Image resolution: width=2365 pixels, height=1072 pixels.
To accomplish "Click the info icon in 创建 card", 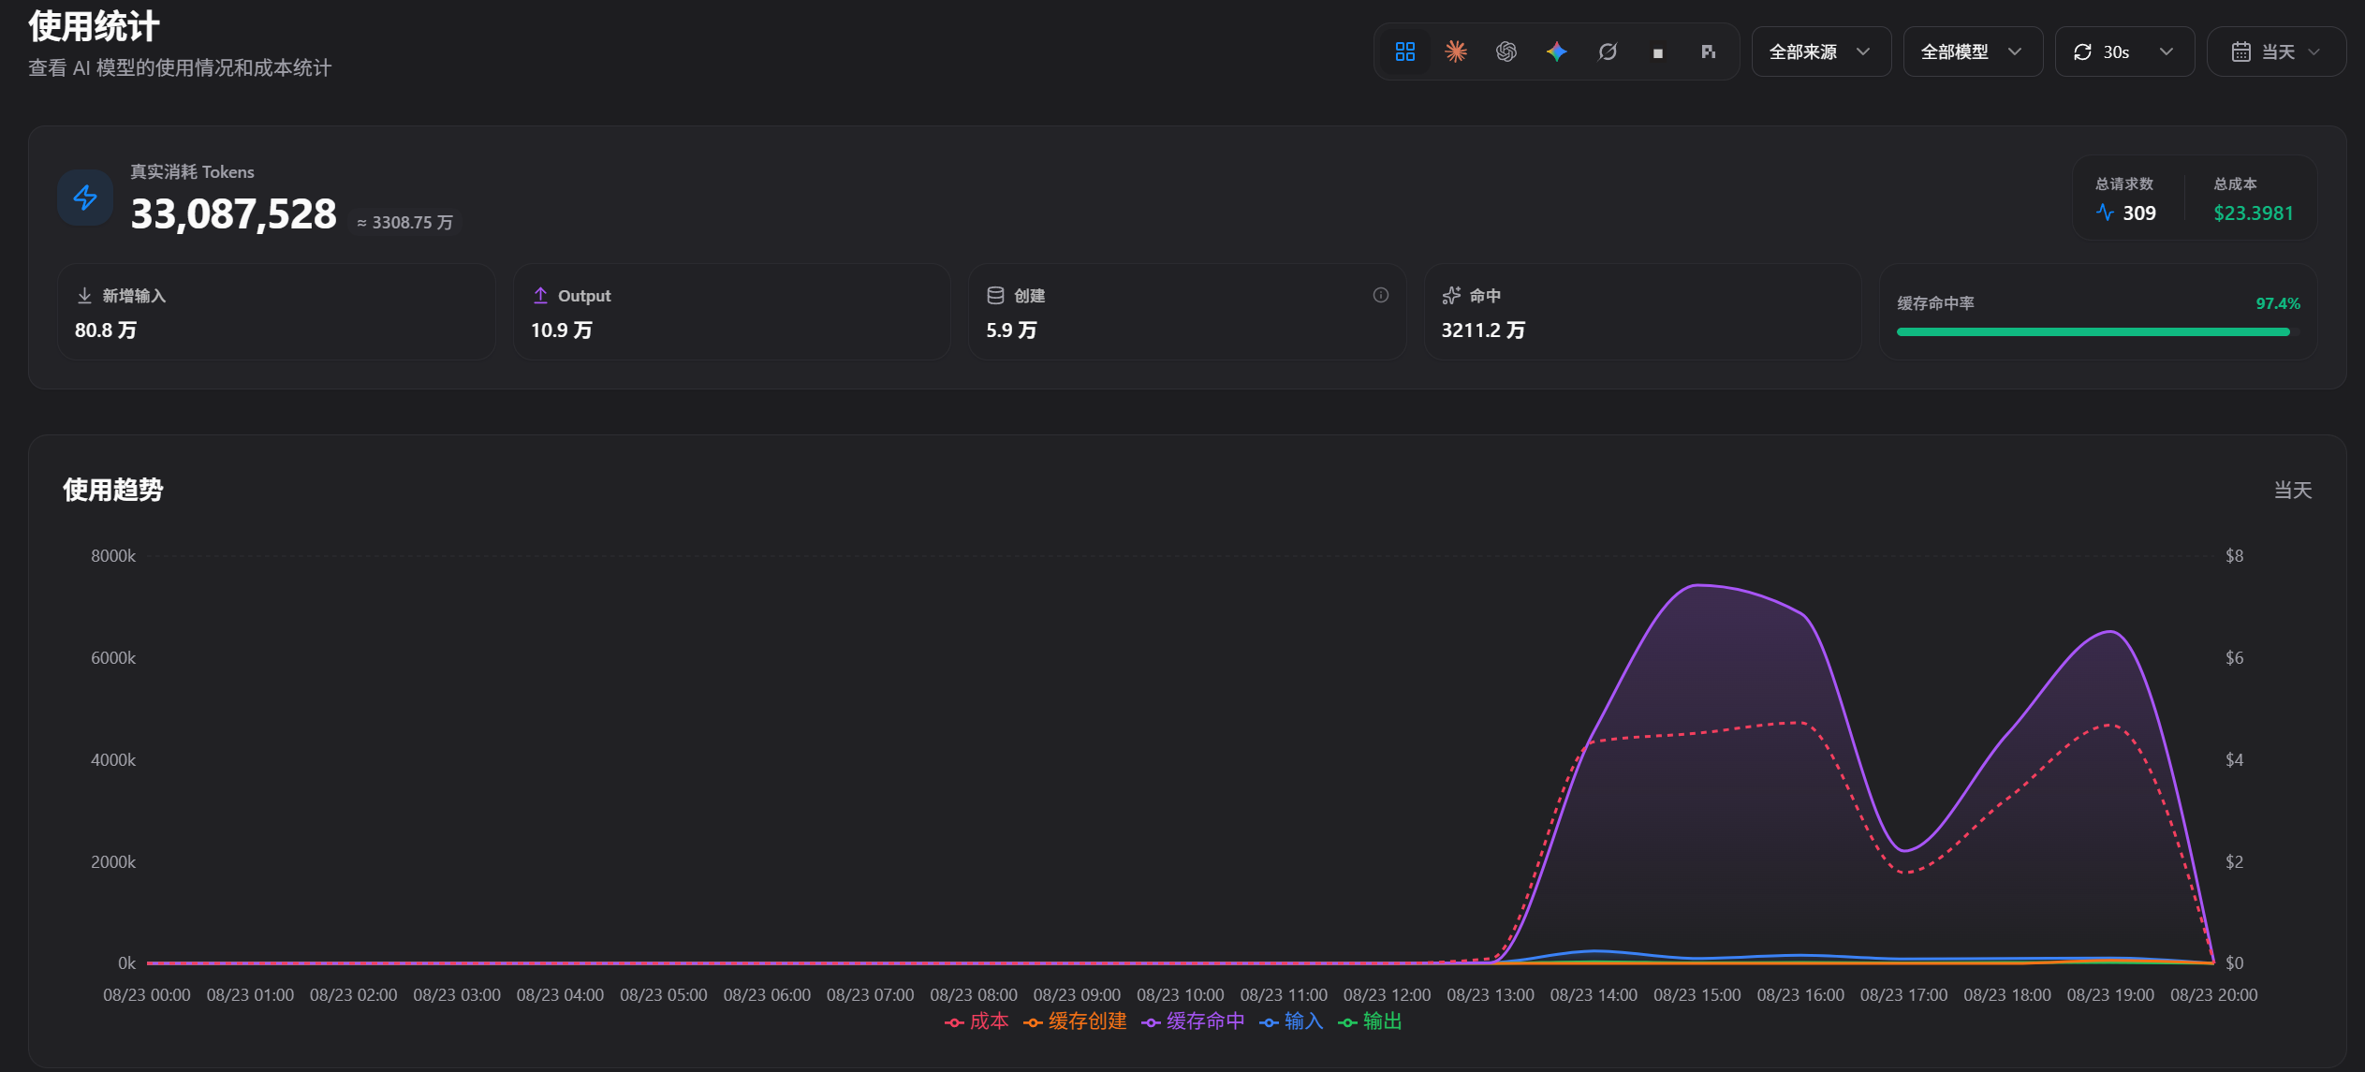I will click(1380, 295).
